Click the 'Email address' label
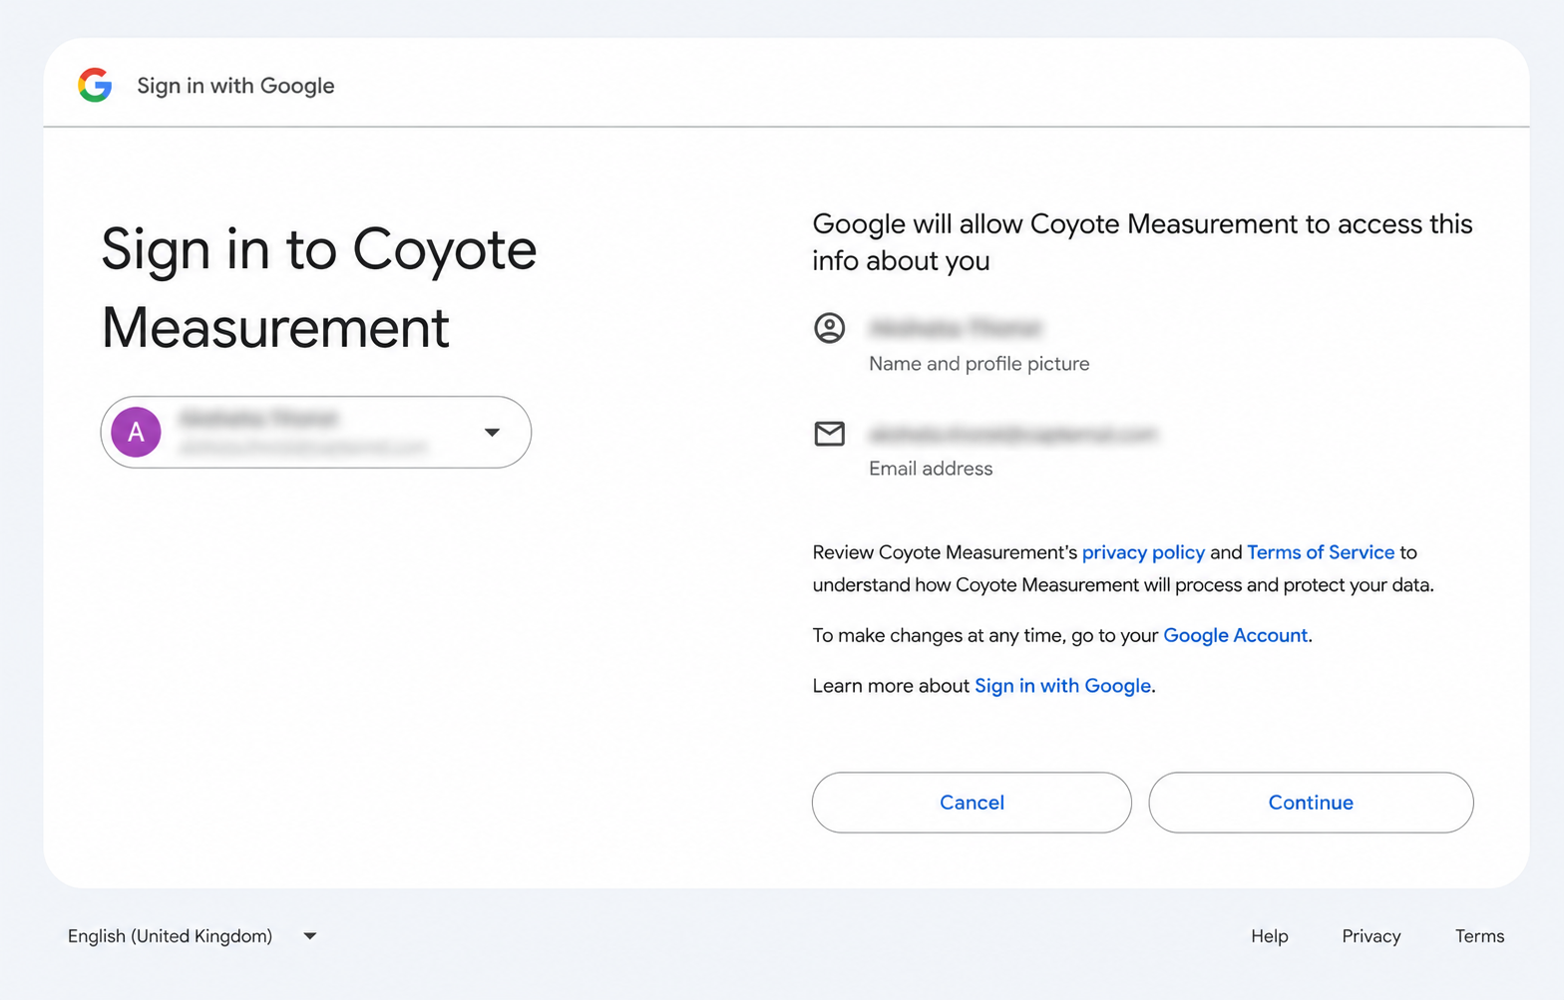 (931, 469)
